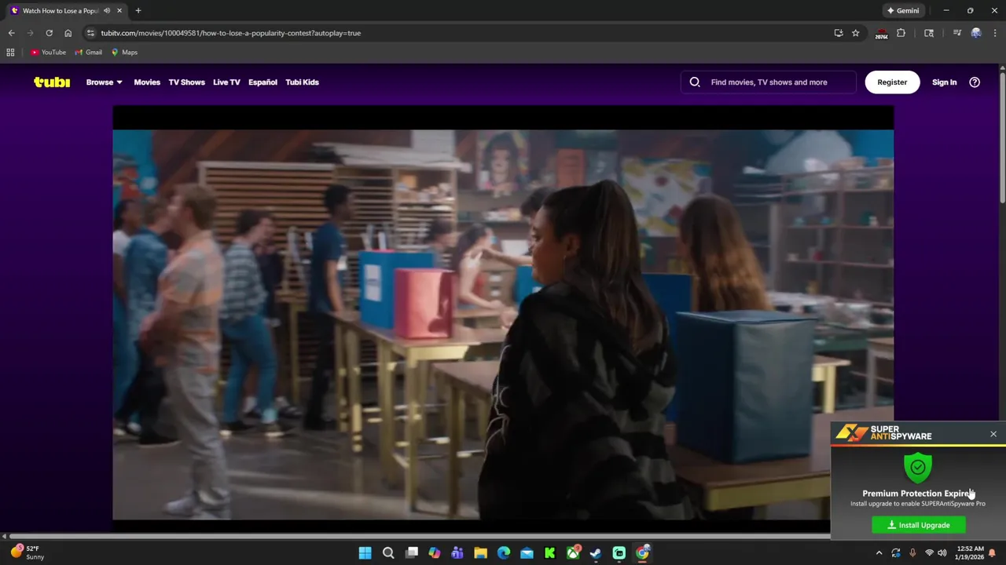Click the Sign In link
Screen dimensions: 1006x565
(944, 82)
